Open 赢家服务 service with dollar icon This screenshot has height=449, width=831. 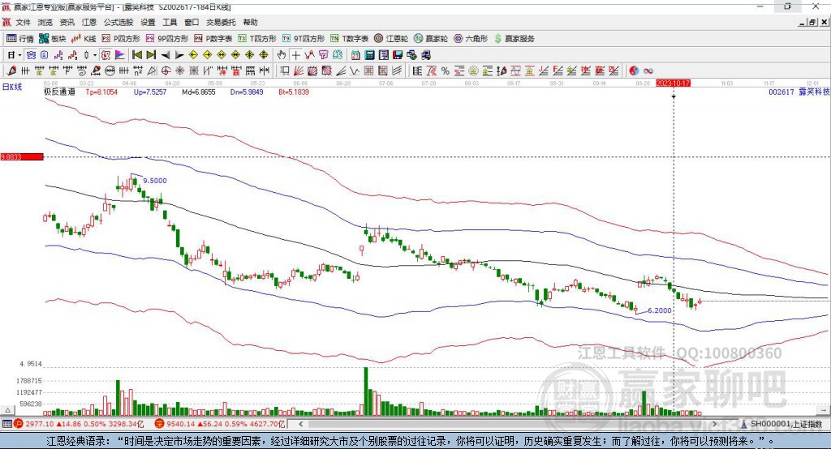click(515, 39)
